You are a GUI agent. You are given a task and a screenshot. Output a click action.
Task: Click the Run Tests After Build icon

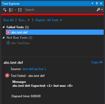tap(5, 10)
